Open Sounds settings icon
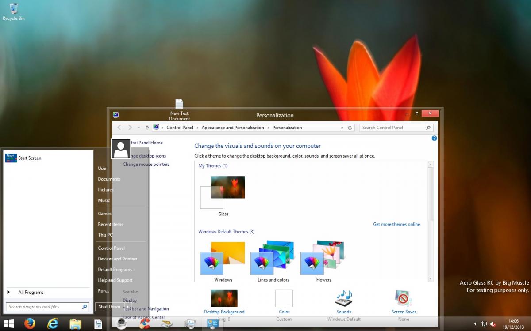The height and width of the screenshot is (331, 531). point(344,298)
